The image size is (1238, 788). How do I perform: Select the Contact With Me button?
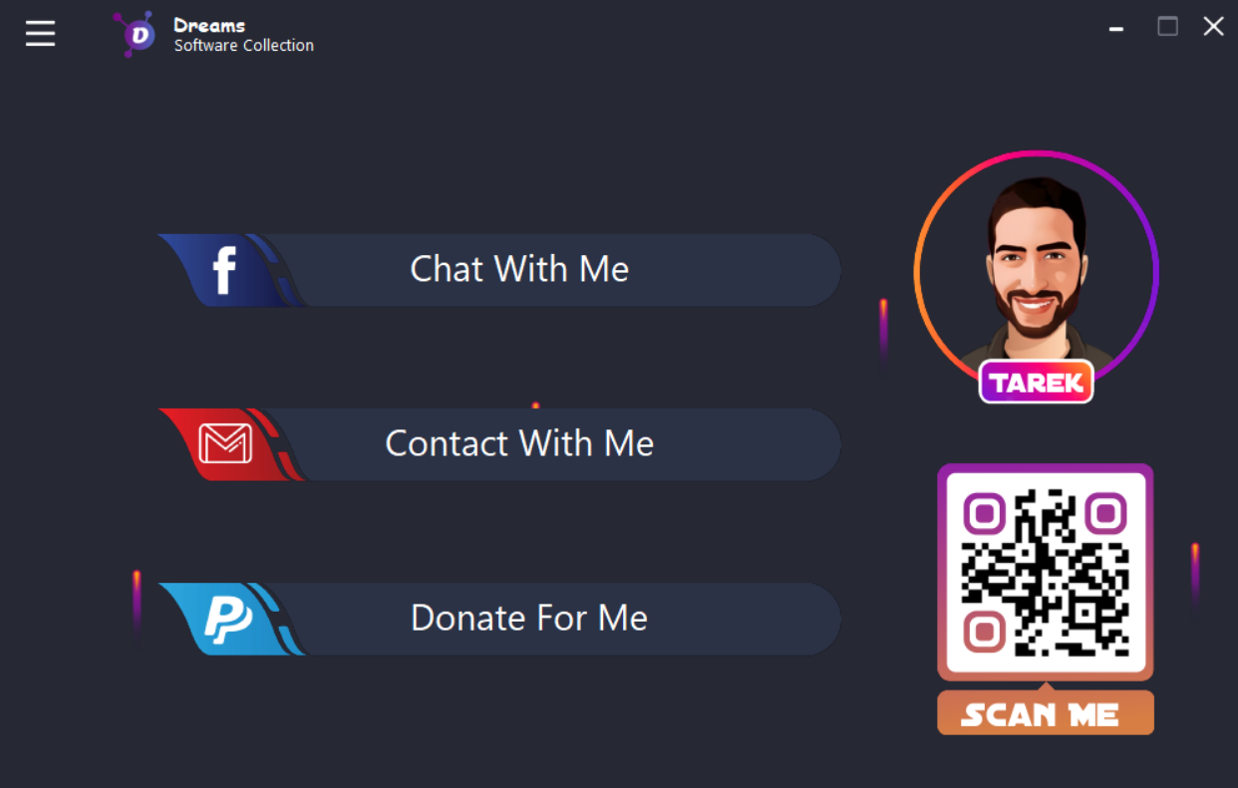(x=499, y=444)
